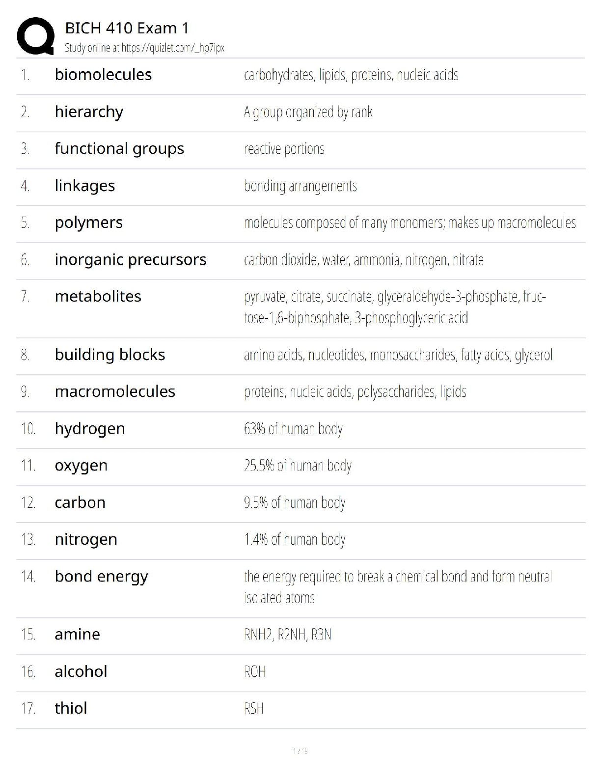
Task: Select the oxygen term
Action: pos(81,465)
